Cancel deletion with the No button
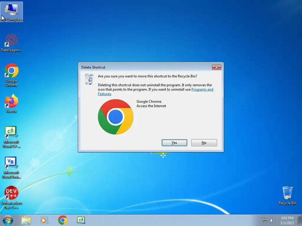302x226 pixels. [204, 143]
